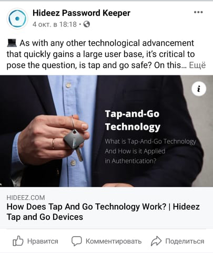Open the three-dot post options menu
This screenshot has width=213, height=253.
click(198, 12)
